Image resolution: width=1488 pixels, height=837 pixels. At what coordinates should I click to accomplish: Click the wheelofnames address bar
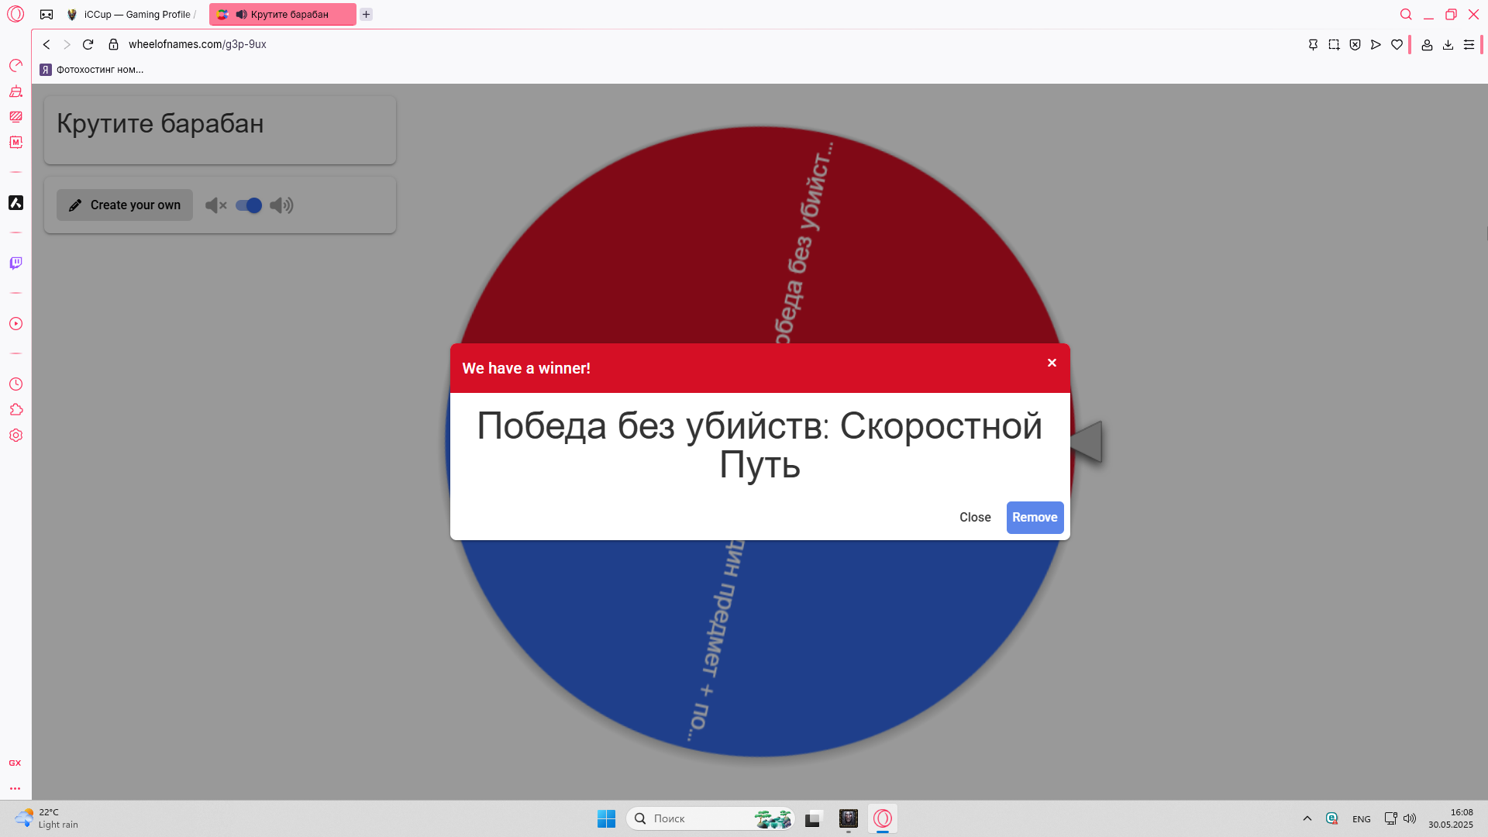(x=198, y=45)
